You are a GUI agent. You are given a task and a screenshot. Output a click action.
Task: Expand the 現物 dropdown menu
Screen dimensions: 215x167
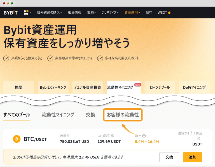pos(92,13)
